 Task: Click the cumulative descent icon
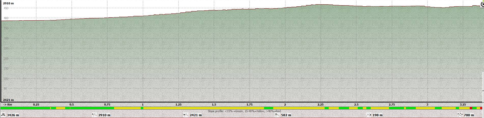(369, 115)
